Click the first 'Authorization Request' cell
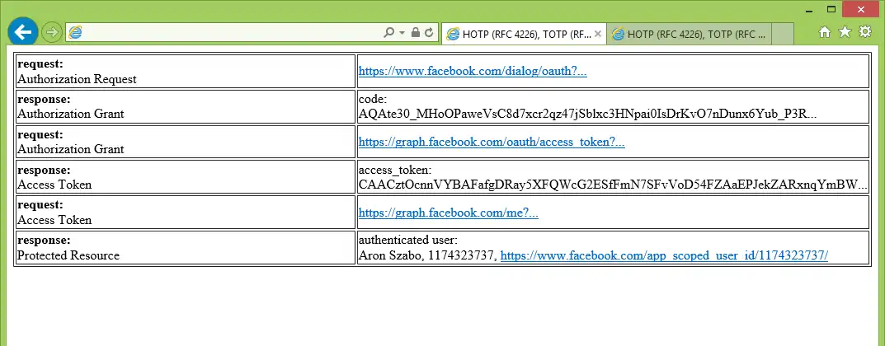This screenshot has width=885, height=346. 185,72
